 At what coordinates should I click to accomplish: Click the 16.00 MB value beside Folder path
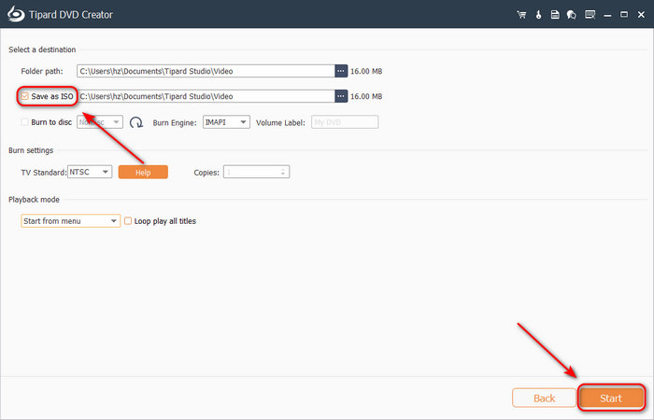click(x=366, y=71)
